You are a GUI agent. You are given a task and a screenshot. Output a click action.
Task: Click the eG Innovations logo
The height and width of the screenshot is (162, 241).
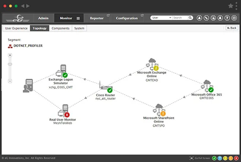(x=18, y=18)
